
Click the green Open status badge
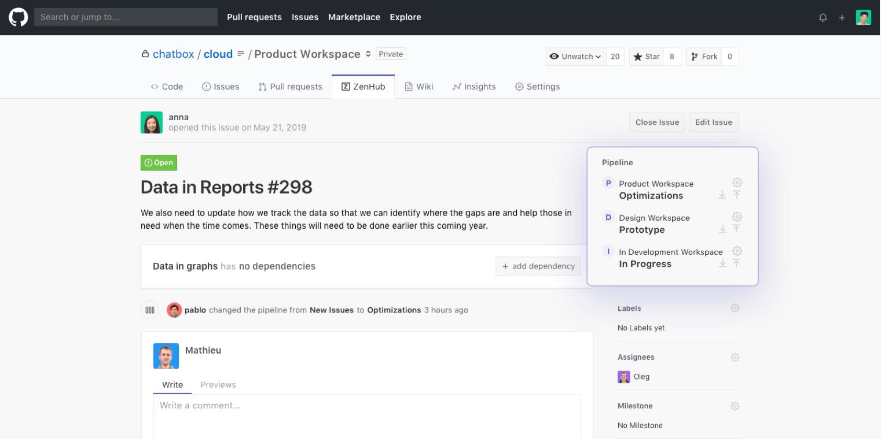(159, 163)
